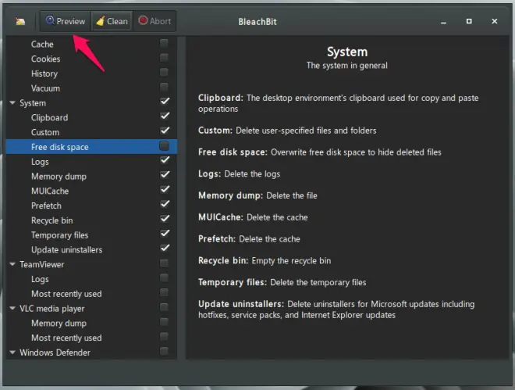Viewport: 515px width, 390px height.
Task: Select the System Memory dump row
Action: point(91,177)
